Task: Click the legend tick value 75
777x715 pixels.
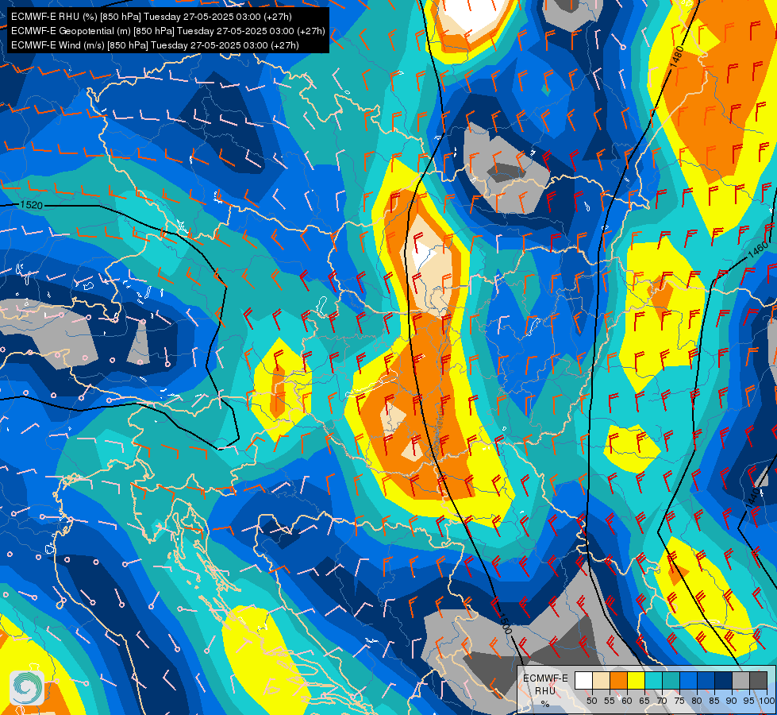Action: tap(679, 701)
